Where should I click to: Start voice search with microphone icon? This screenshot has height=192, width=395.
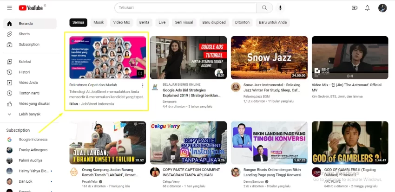coord(280,8)
